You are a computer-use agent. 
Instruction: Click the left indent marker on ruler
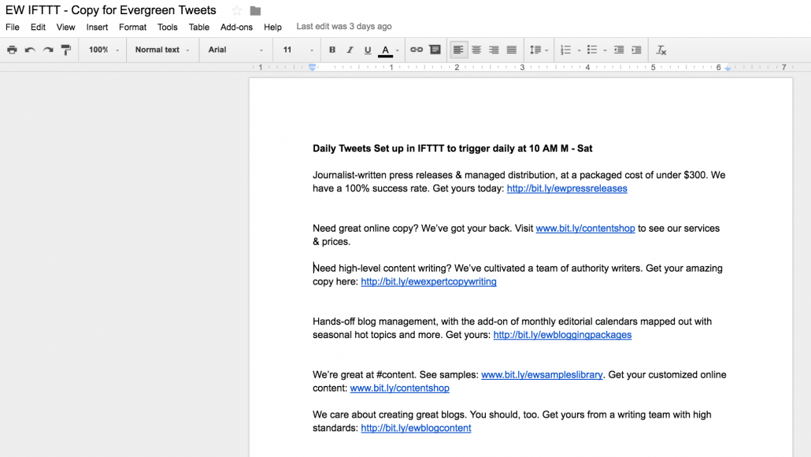(313, 68)
